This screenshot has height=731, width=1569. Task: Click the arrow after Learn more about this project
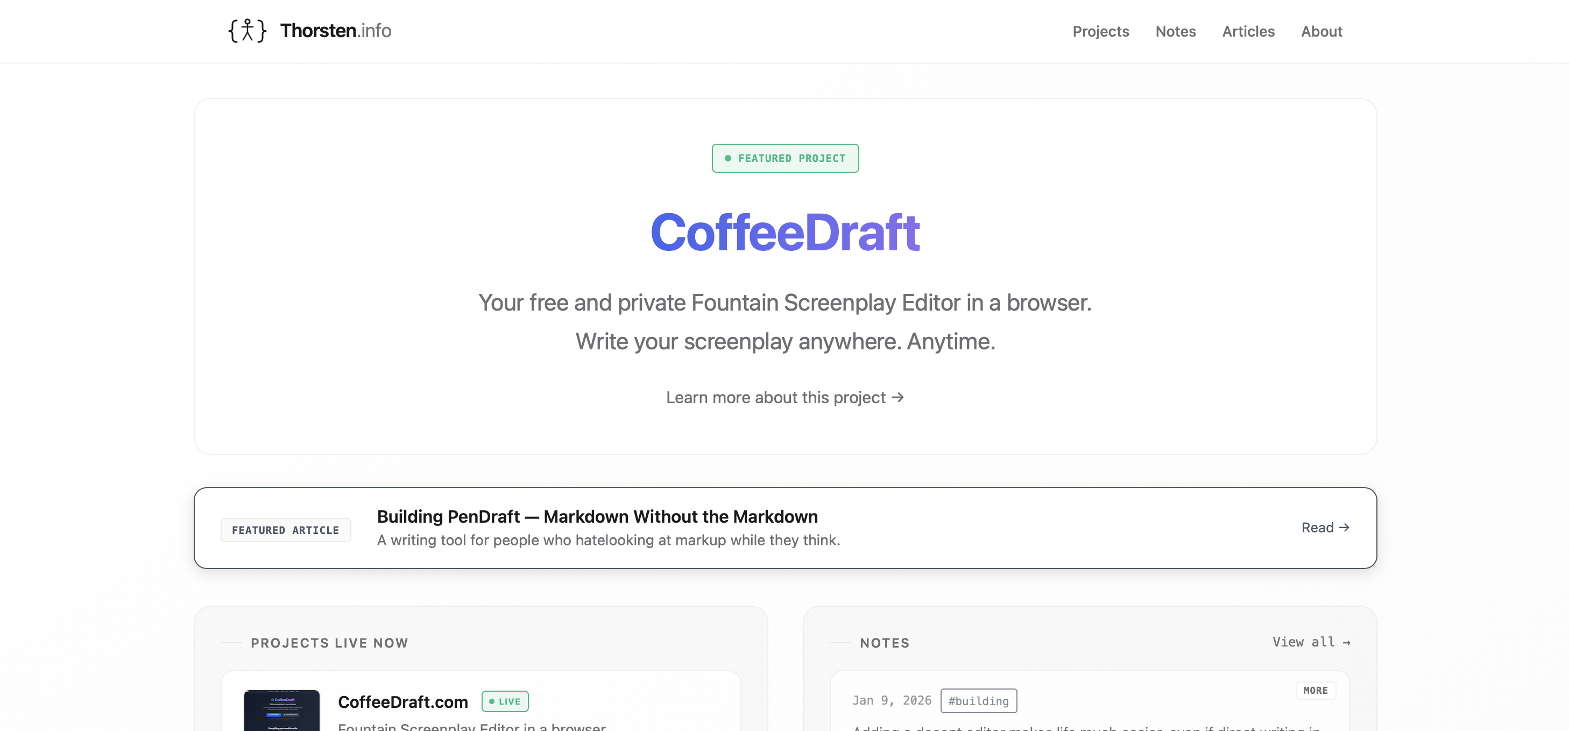[897, 397]
